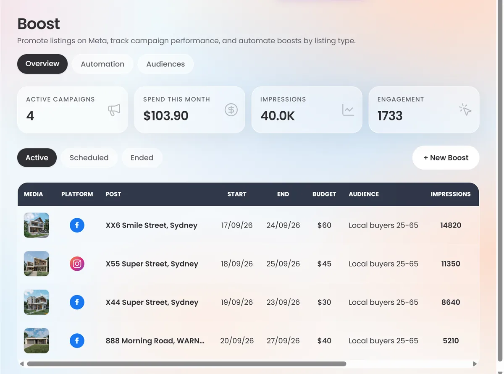504x374 pixels.
Task: Click the BUDGET column header
Action: coord(324,194)
